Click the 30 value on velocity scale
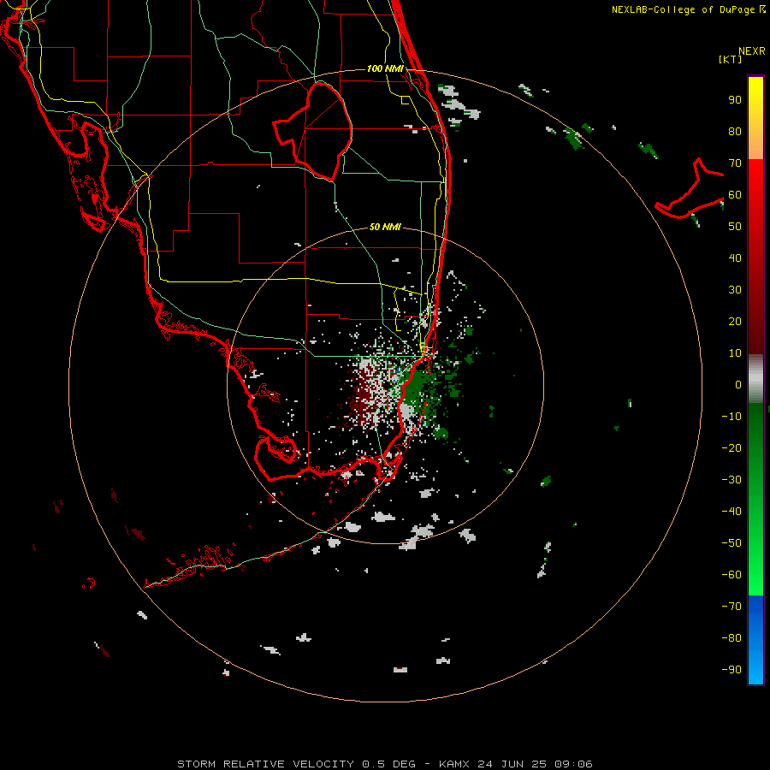770x770 pixels. (735, 290)
